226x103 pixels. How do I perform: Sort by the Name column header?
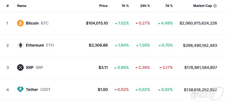[22, 6]
